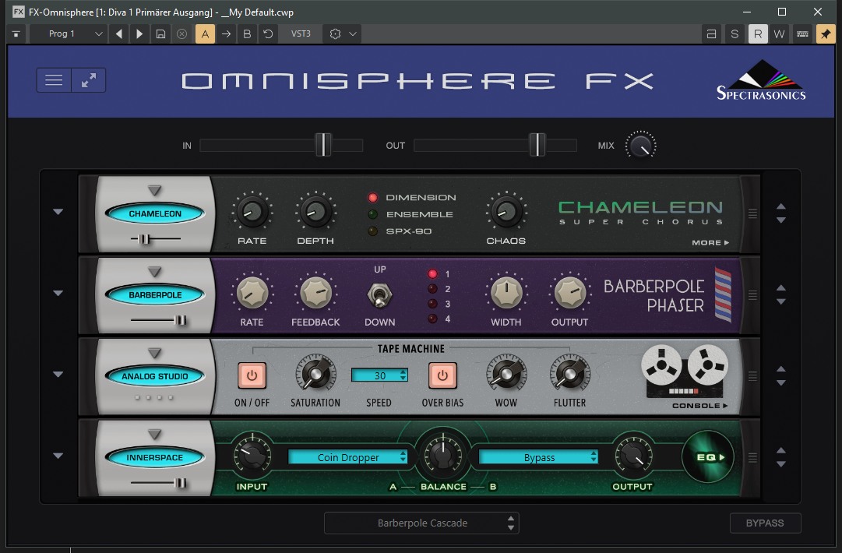
Task: Open the Prog 1 program dropdown
Action: [68, 33]
